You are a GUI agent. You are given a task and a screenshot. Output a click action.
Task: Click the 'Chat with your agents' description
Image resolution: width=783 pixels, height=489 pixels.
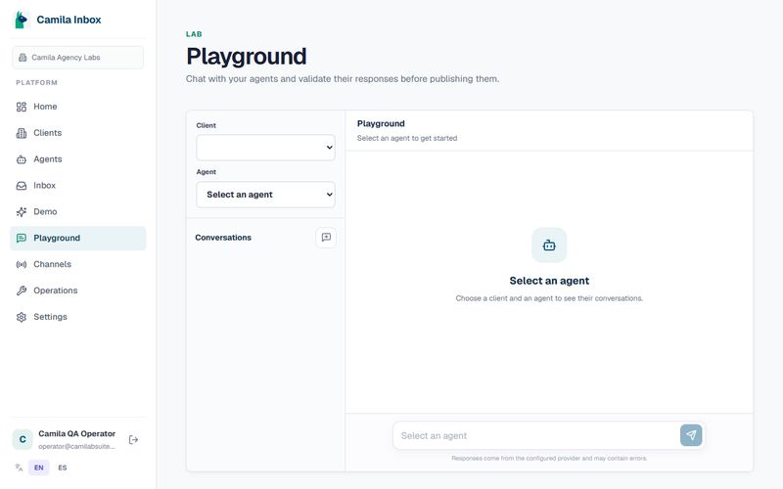point(343,79)
